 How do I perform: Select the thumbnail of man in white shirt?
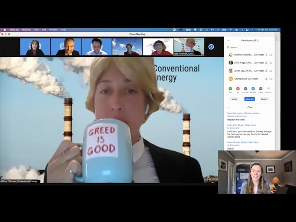[97, 47]
